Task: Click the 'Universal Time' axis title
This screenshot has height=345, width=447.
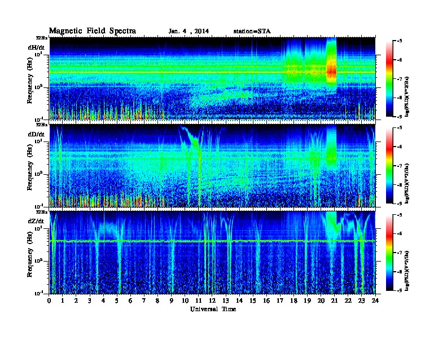Action: 213,309
